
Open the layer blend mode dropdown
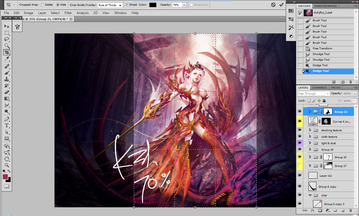click(314, 93)
